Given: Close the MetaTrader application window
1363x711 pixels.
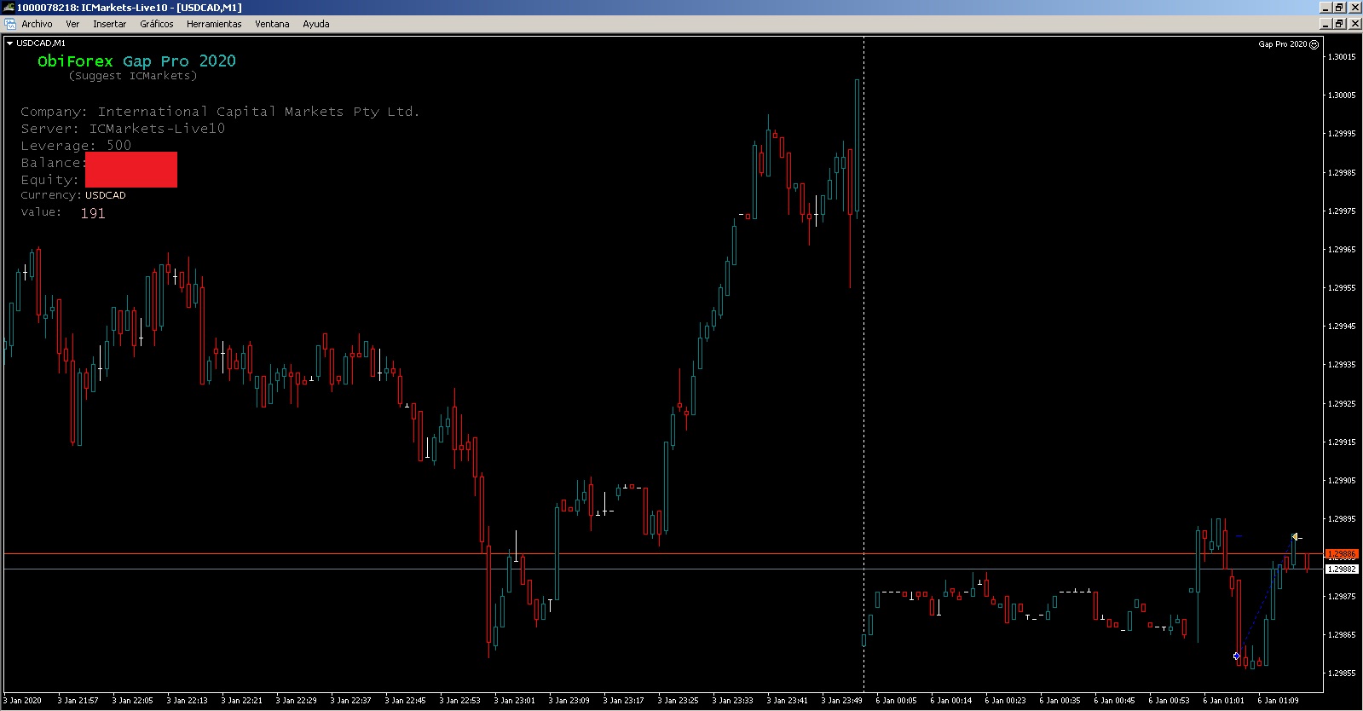Looking at the screenshot, I should point(1354,8).
